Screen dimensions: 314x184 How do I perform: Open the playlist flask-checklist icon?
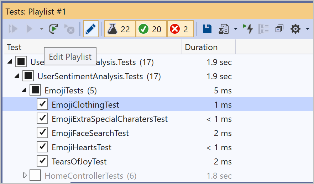(224, 29)
